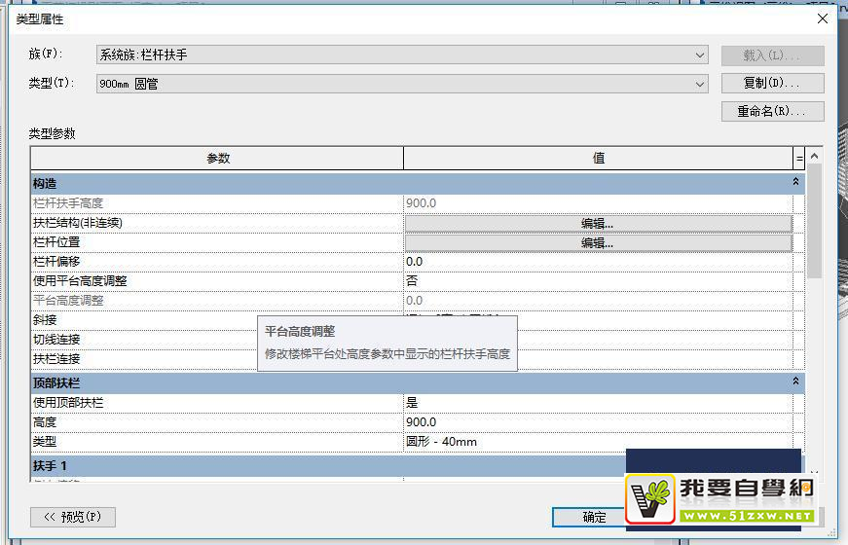Select the 扶栏结构(非连续) parameter label
Screen dimensions: 848x545
coord(77,223)
